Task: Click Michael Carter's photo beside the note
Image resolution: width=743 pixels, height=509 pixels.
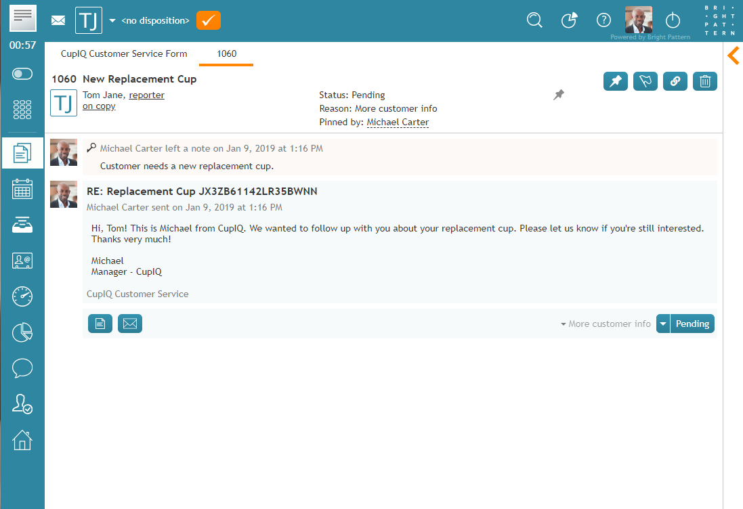Action: (64, 152)
